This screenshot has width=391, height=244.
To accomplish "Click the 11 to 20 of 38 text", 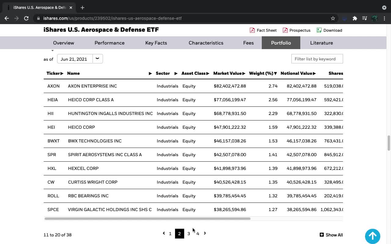I will (x=57, y=235).
